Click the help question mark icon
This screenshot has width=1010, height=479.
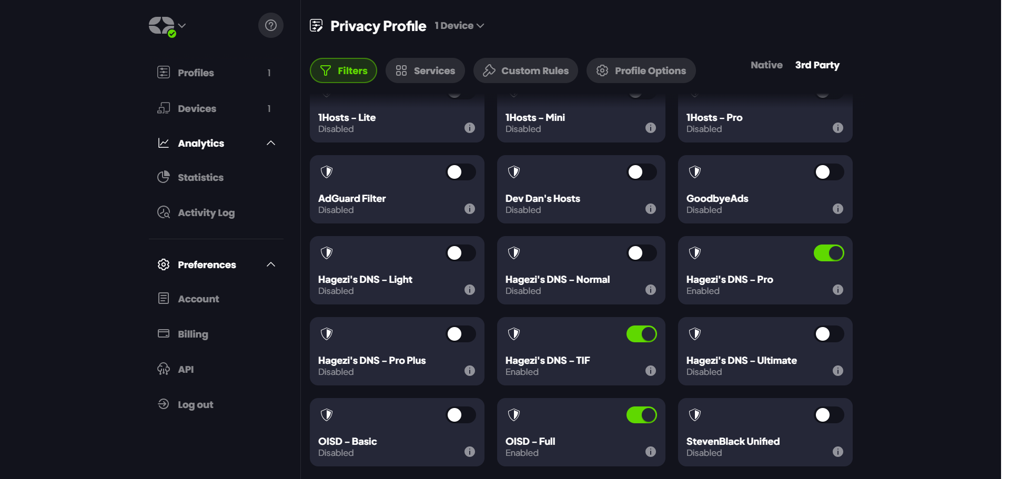pos(271,25)
